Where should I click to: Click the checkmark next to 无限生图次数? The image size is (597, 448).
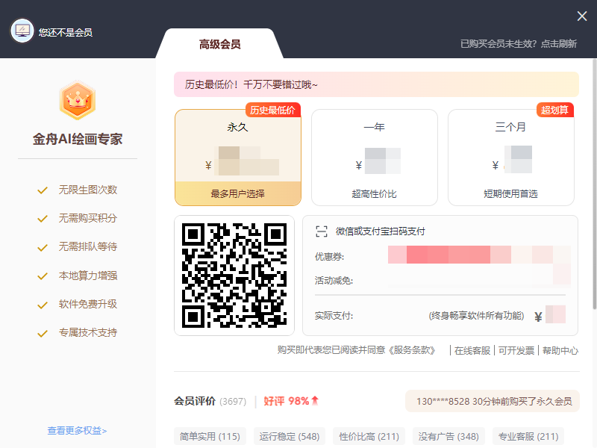[x=43, y=190]
